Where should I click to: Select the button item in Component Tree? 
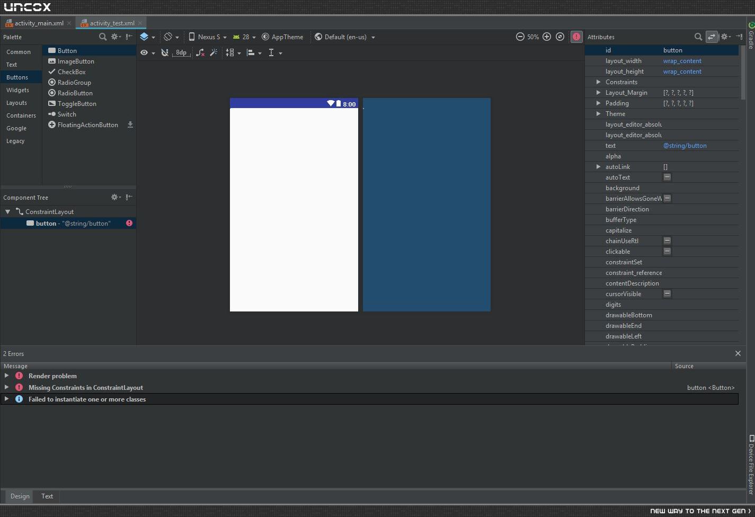[68, 224]
